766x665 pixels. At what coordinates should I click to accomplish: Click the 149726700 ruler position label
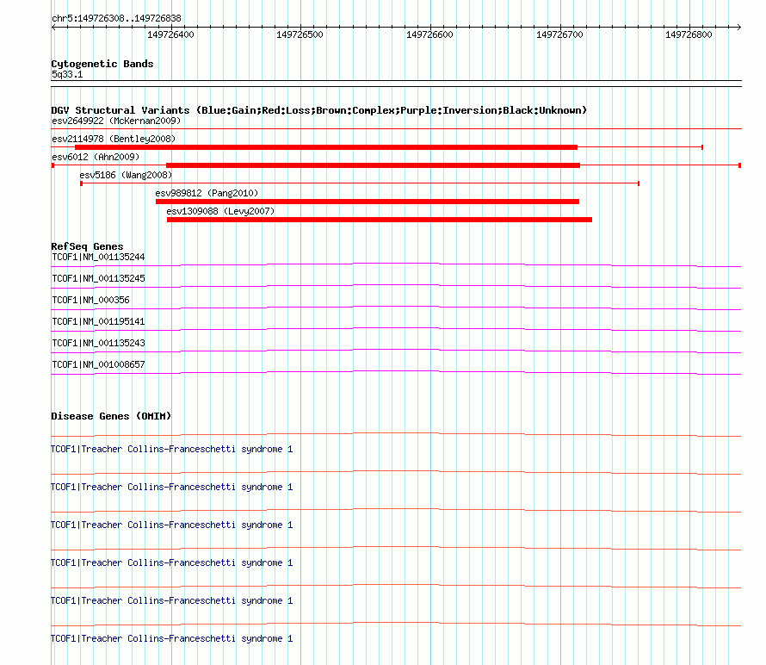tap(559, 34)
